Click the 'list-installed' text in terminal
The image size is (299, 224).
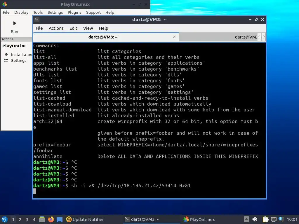54,116
